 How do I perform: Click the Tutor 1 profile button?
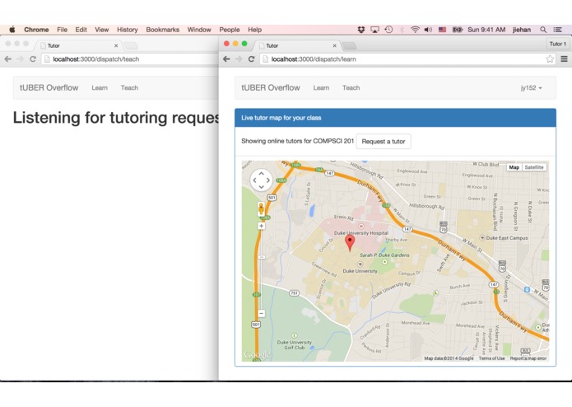click(x=558, y=44)
